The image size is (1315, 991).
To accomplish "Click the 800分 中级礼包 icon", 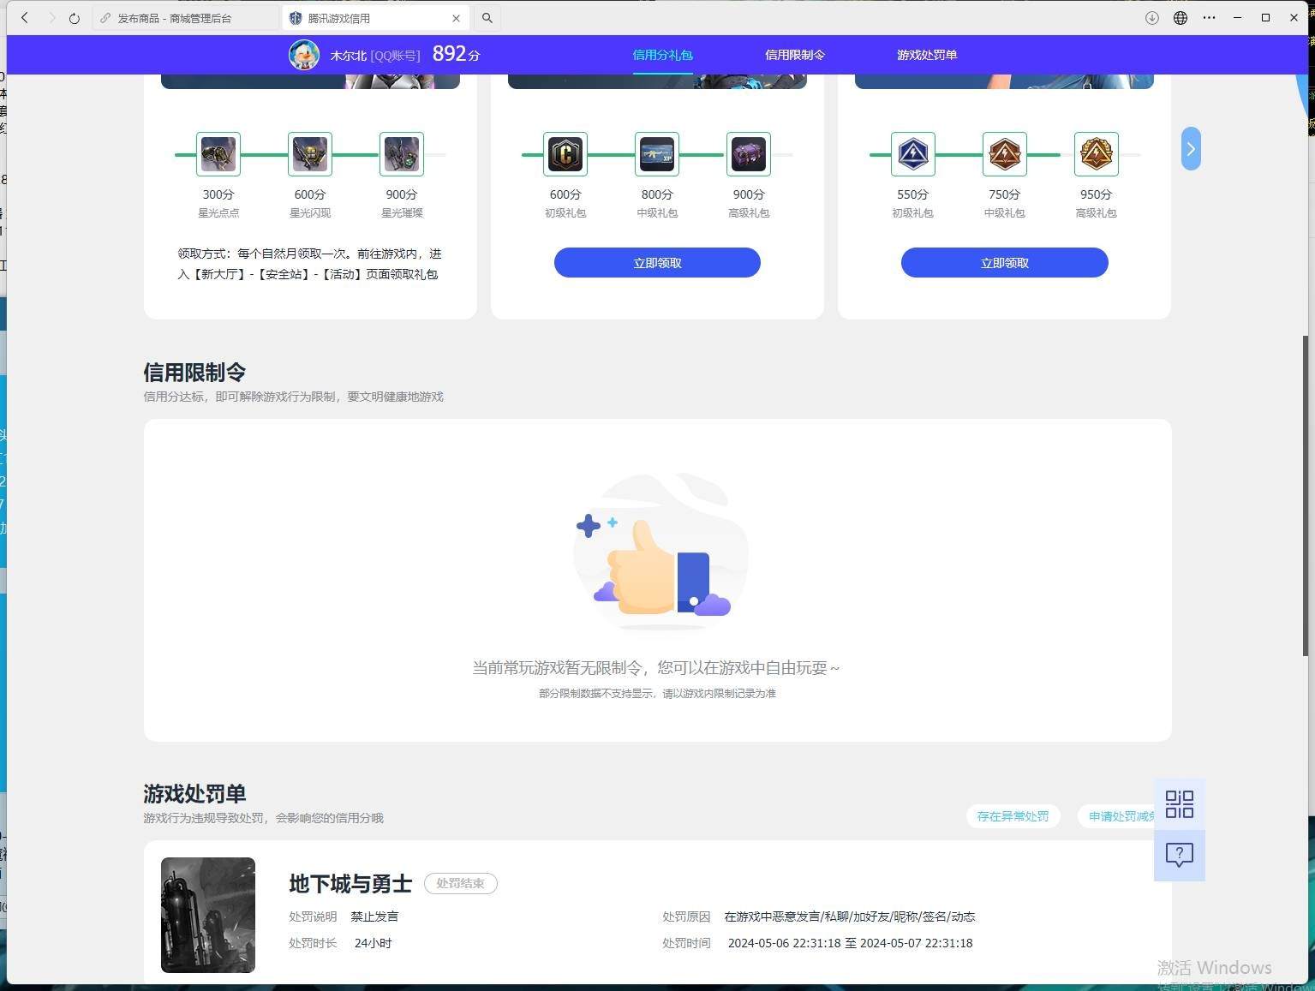I will click(x=657, y=154).
